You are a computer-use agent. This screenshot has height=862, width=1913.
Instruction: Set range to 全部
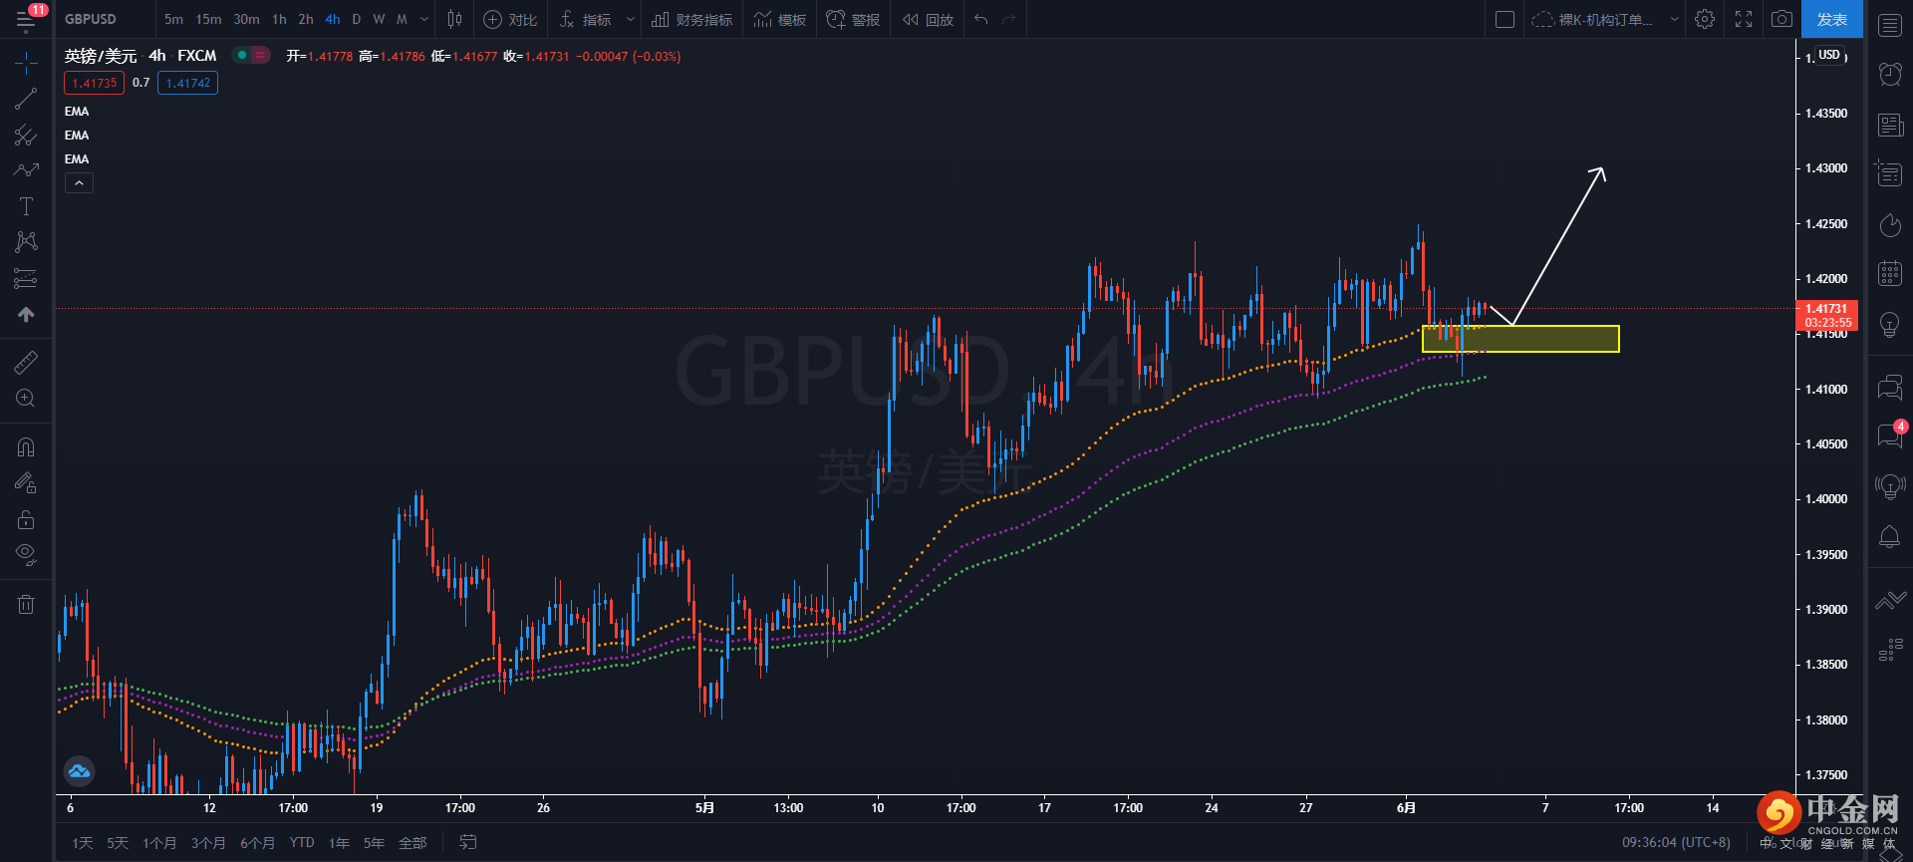click(x=412, y=843)
